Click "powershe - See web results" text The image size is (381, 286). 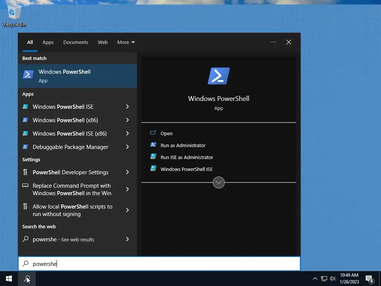63,239
